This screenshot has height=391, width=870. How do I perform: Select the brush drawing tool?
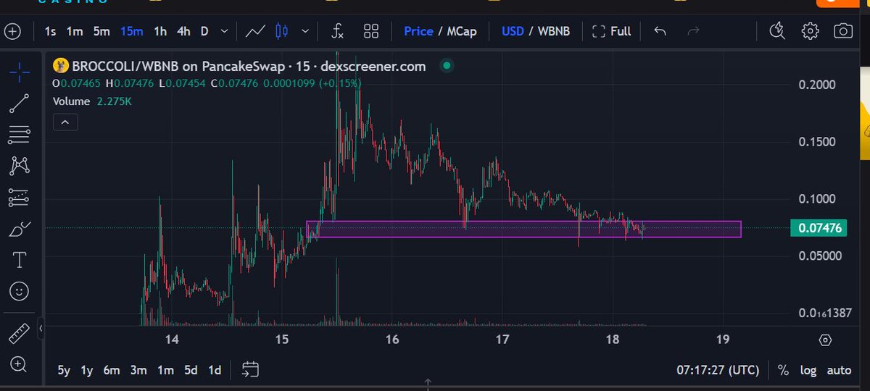click(x=20, y=229)
